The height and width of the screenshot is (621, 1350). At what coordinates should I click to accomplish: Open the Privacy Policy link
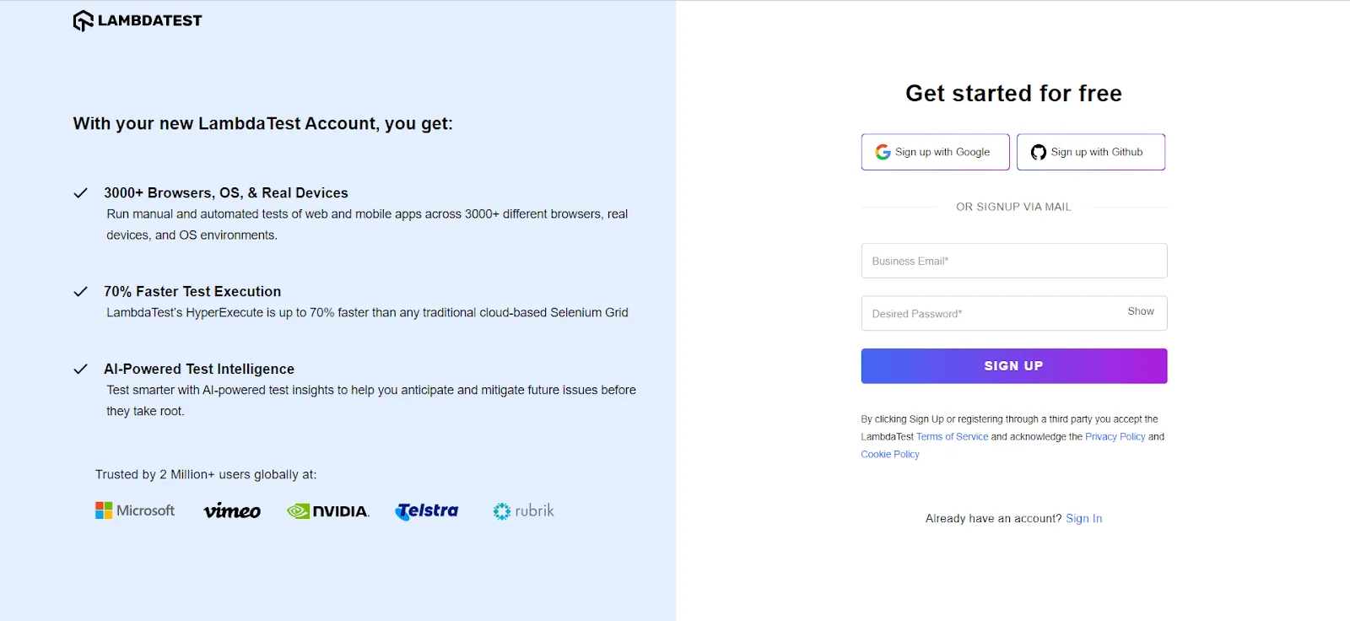coord(1115,437)
